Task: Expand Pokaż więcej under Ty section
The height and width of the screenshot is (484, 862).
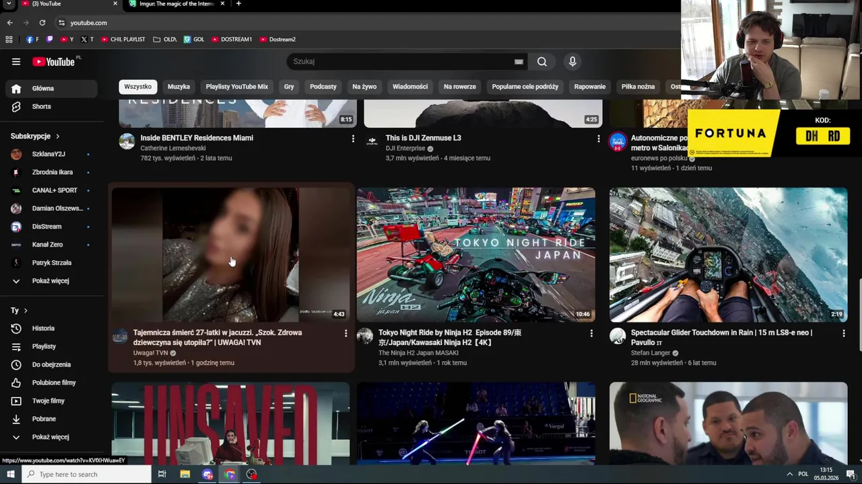Action: (51, 437)
